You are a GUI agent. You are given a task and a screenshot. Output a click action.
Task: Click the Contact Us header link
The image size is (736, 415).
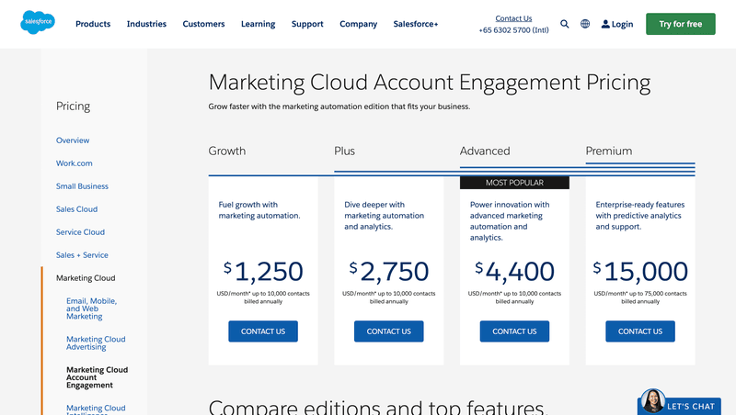[x=513, y=18]
